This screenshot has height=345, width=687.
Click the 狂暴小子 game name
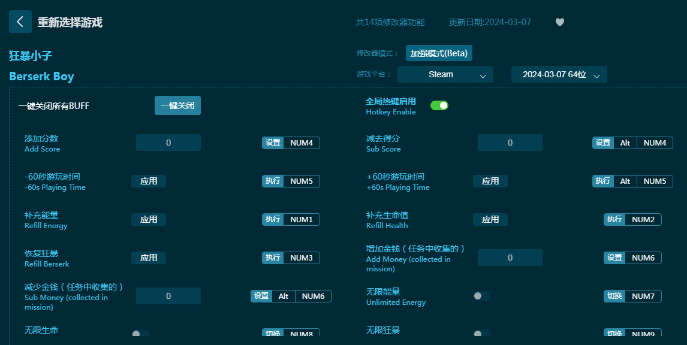point(31,56)
